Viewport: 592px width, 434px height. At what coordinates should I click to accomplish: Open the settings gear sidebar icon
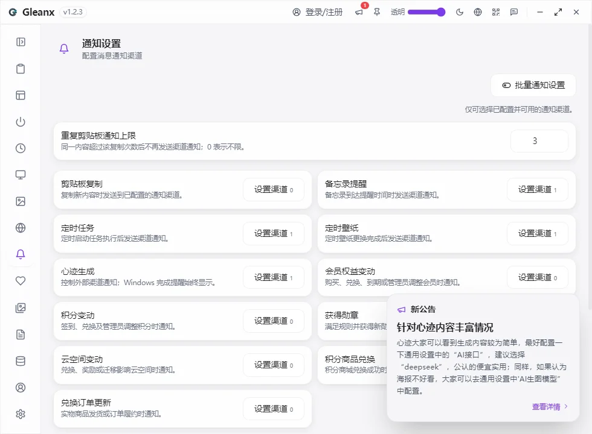21,414
